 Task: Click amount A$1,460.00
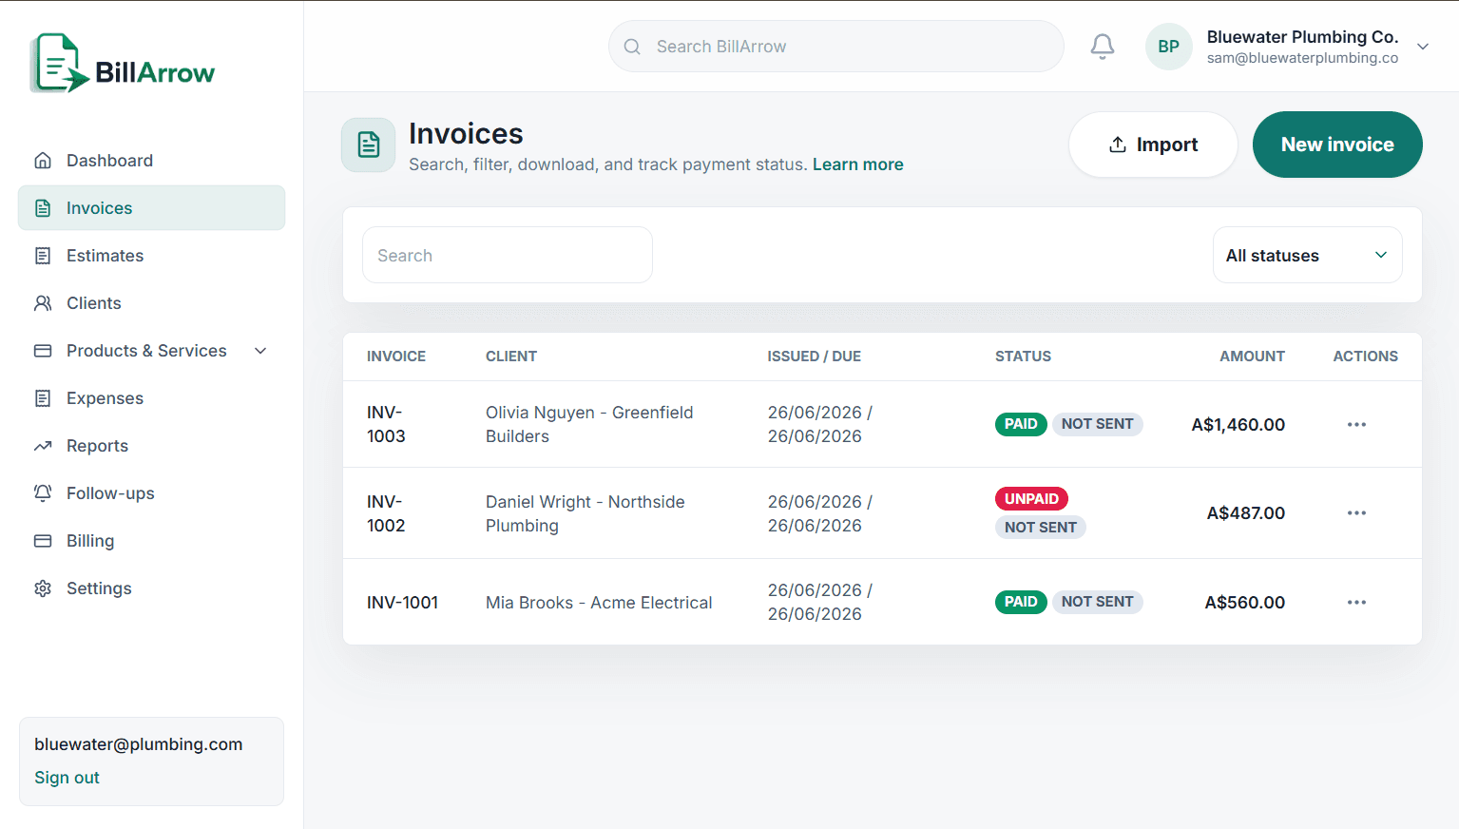[1238, 425]
